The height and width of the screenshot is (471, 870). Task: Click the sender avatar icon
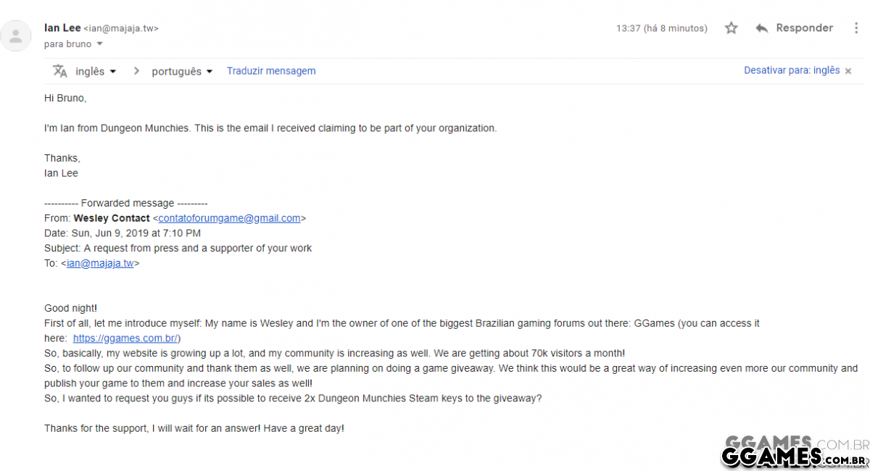coord(16,36)
